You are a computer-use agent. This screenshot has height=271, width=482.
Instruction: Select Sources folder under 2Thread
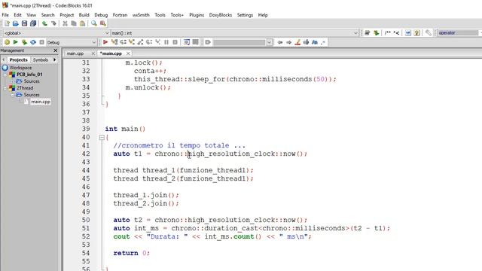32,95
